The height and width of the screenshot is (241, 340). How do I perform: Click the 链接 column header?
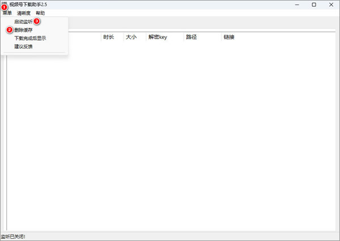click(x=229, y=37)
